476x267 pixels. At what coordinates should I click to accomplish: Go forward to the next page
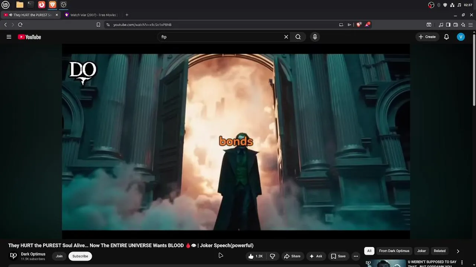(13, 24)
